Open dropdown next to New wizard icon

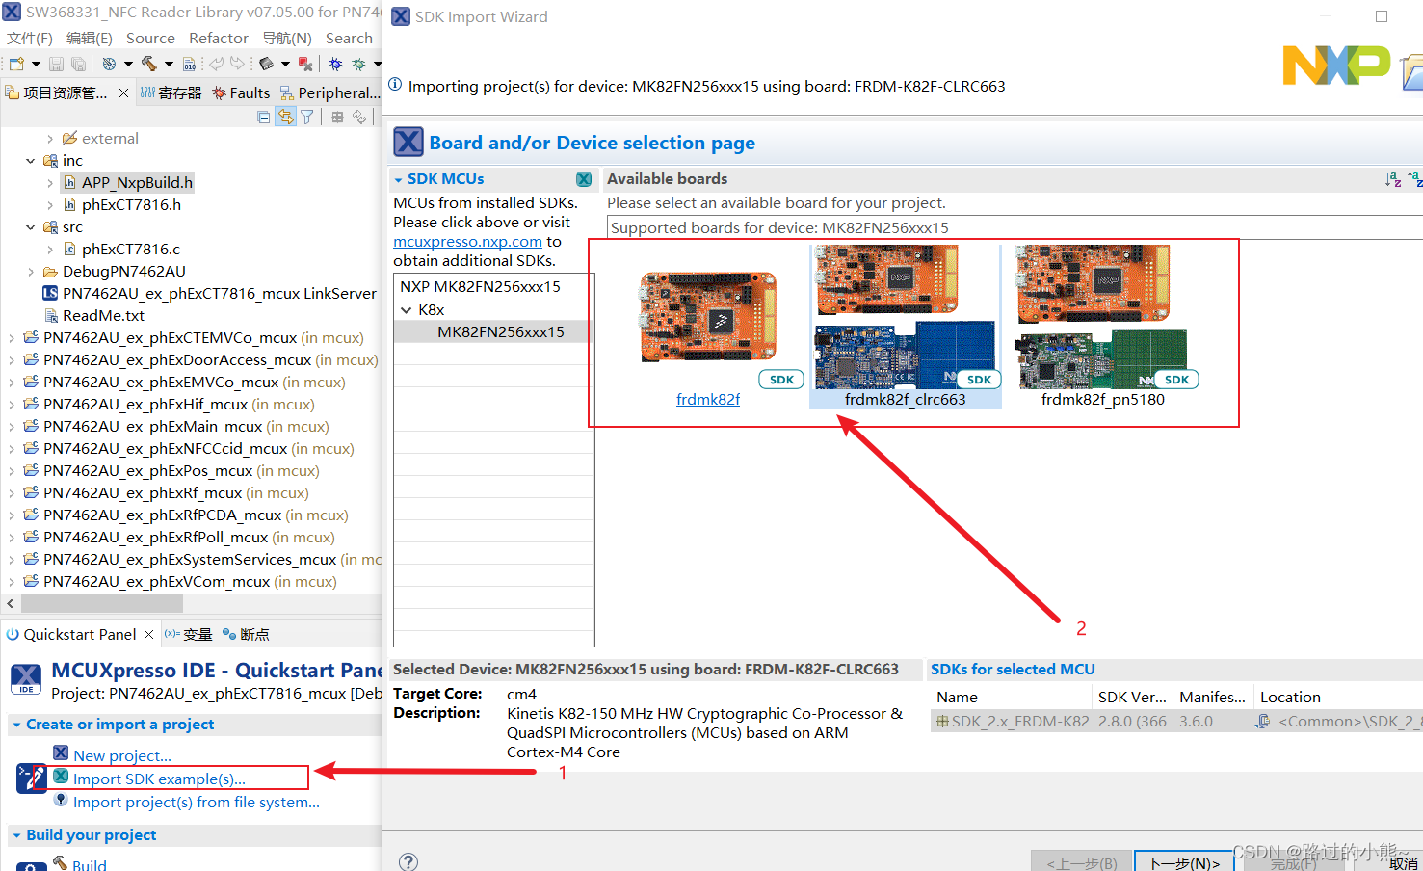(x=36, y=64)
